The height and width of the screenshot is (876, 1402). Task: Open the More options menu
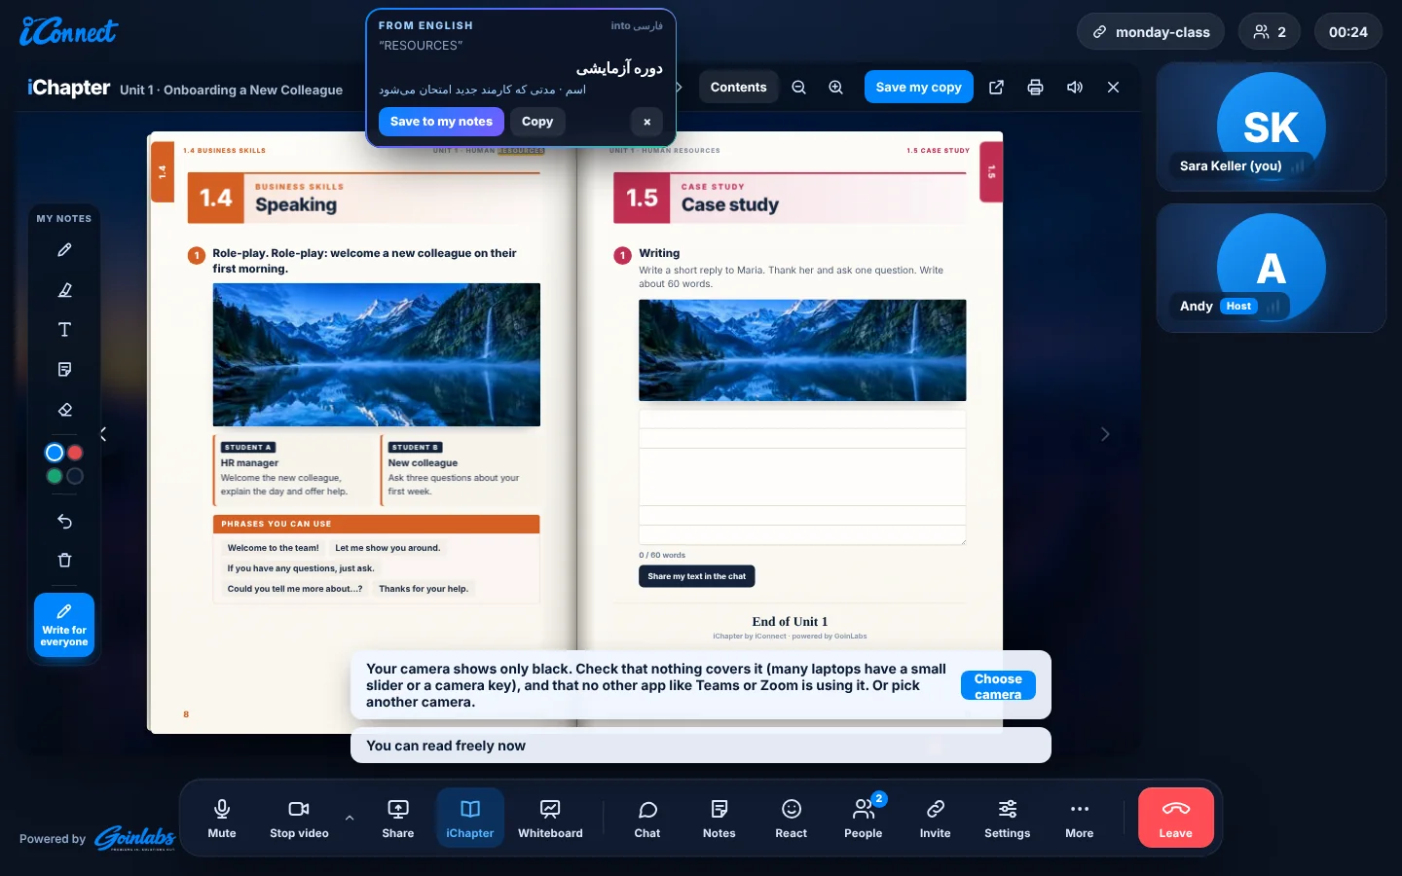(x=1080, y=818)
